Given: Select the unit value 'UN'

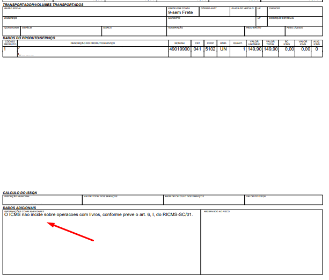Looking at the screenshot, I should click(223, 49).
